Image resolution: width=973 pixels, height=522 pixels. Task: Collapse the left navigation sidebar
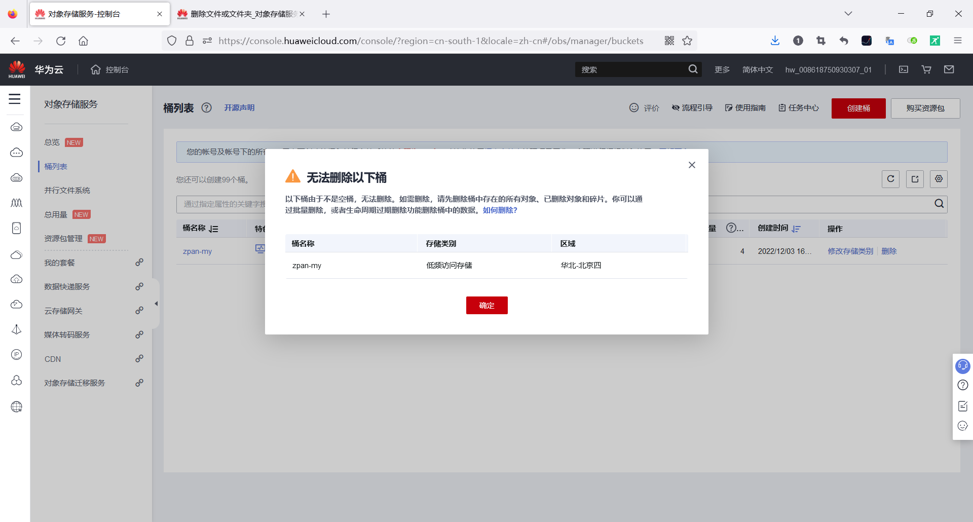[156, 303]
